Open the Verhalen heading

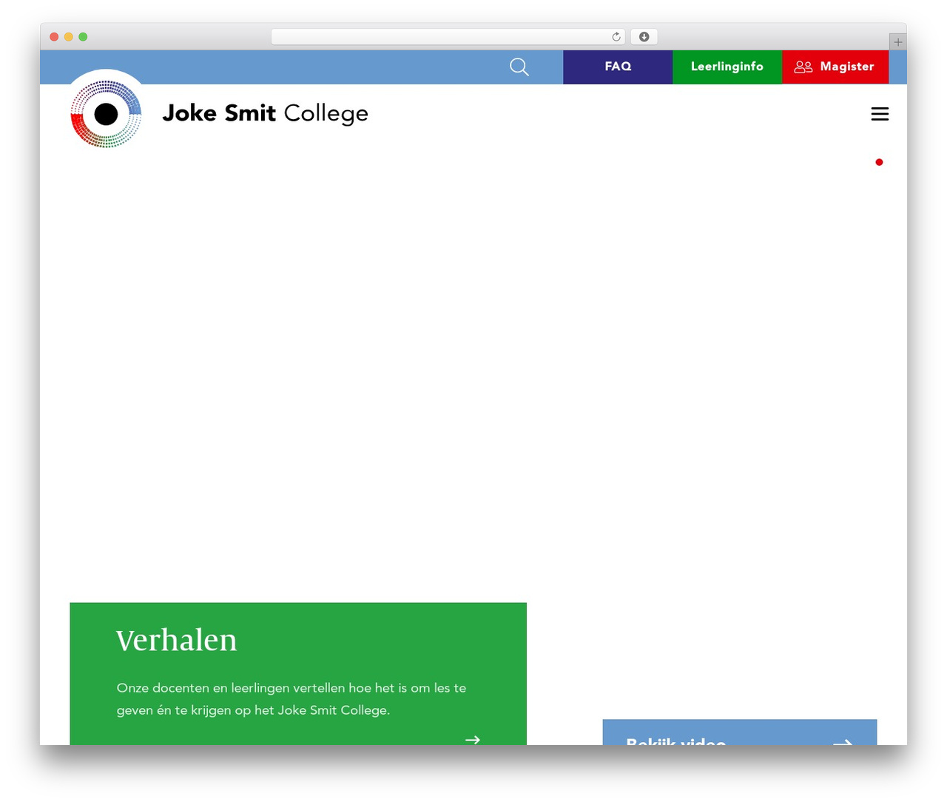coord(177,640)
